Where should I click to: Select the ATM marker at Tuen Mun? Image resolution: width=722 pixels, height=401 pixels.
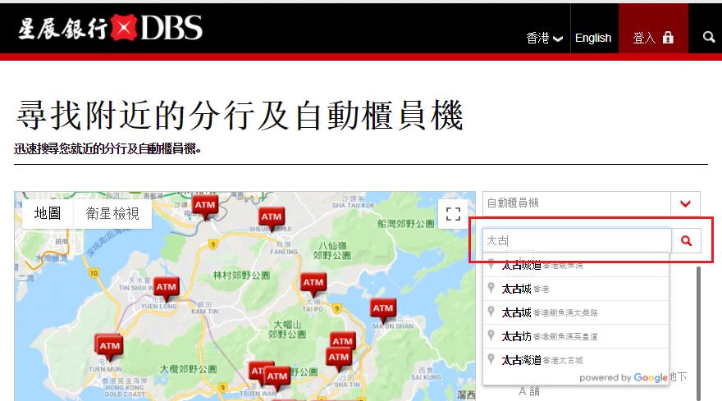[109, 344]
